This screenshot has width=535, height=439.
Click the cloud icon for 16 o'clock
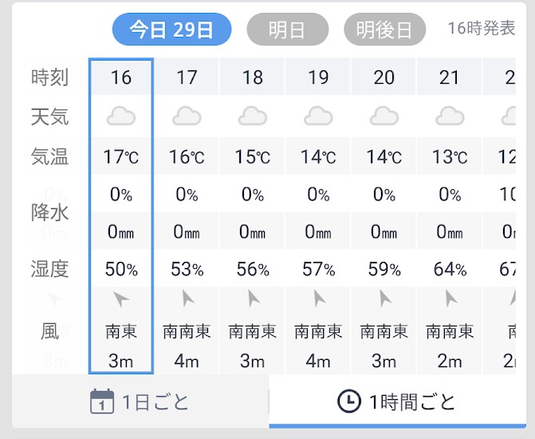point(121,117)
